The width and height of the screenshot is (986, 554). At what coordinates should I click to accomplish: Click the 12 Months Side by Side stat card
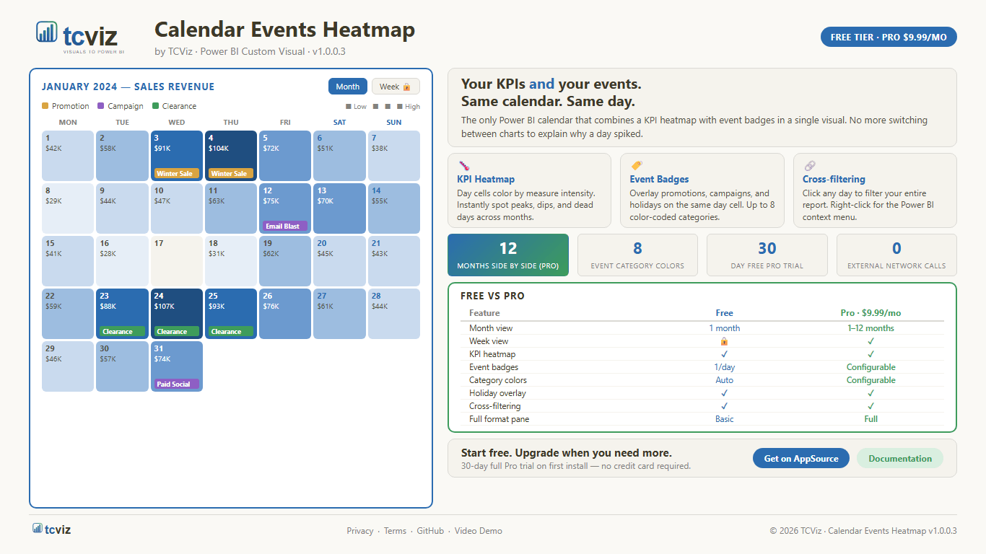coord(508,255)
